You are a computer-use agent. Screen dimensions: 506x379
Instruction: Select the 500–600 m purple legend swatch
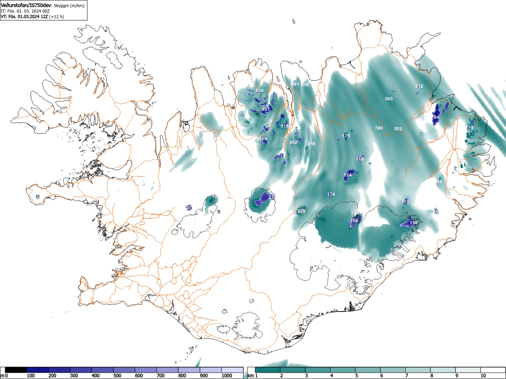click(x=124, y=370)
